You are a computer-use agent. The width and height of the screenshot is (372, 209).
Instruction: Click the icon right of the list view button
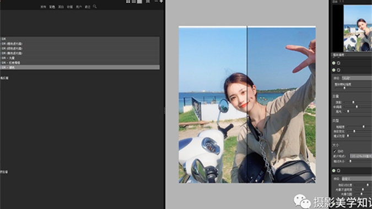[148, 2]
